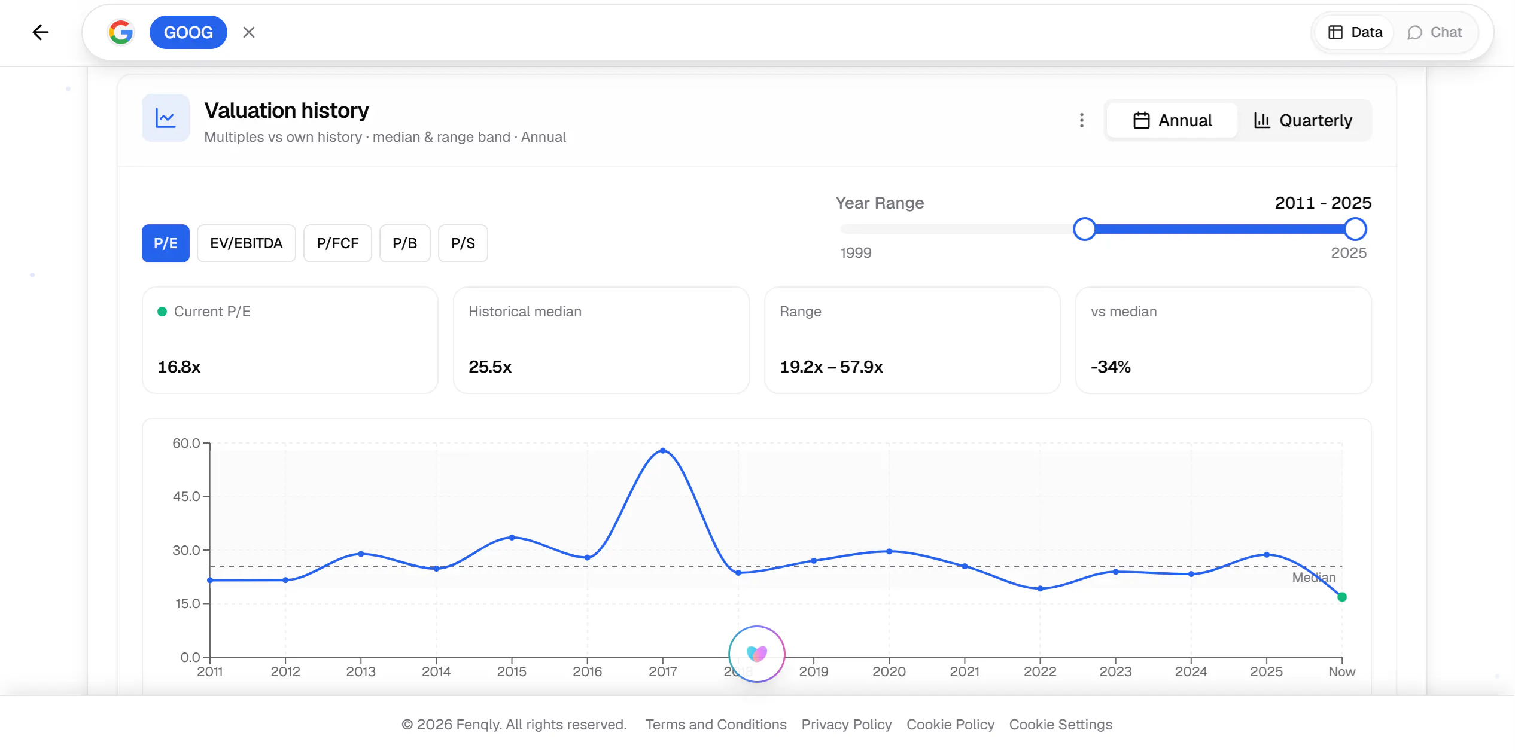Click the 2020 data point on chart

pos(889,551)
